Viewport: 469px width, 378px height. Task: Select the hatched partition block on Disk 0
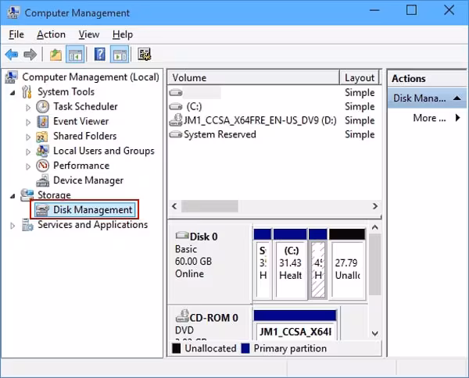[x=318, y=264]
